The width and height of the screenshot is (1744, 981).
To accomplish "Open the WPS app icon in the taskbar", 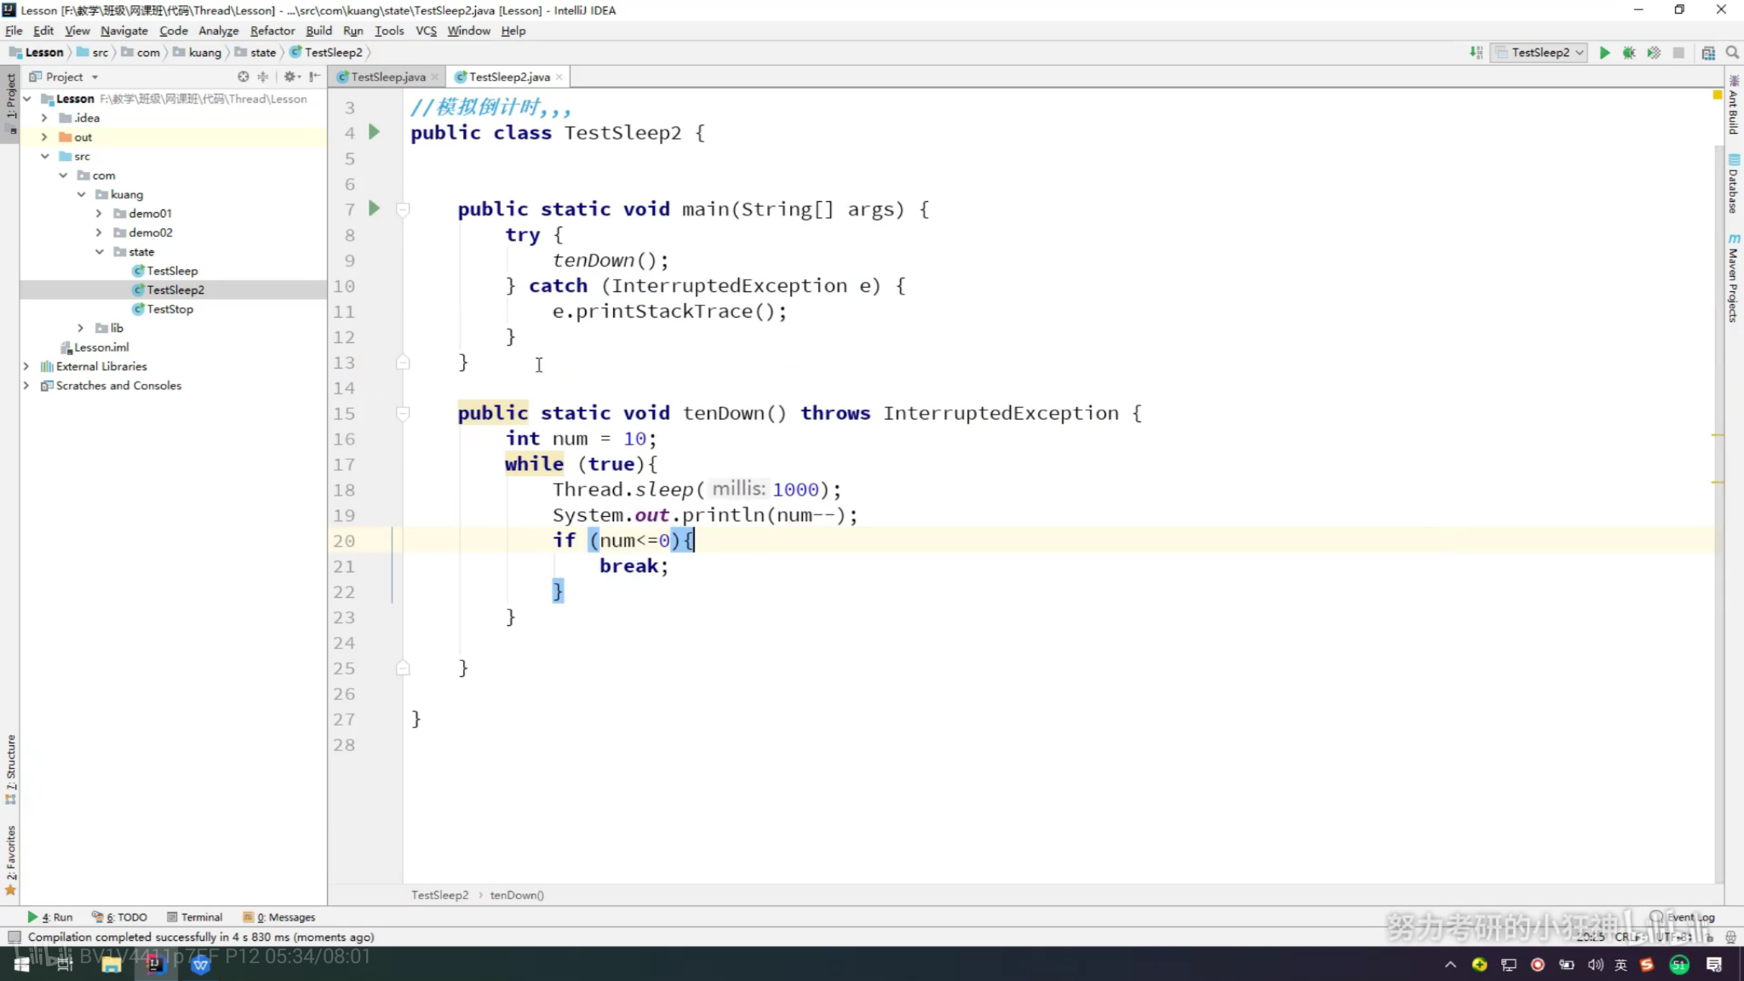I will (200, 964).
